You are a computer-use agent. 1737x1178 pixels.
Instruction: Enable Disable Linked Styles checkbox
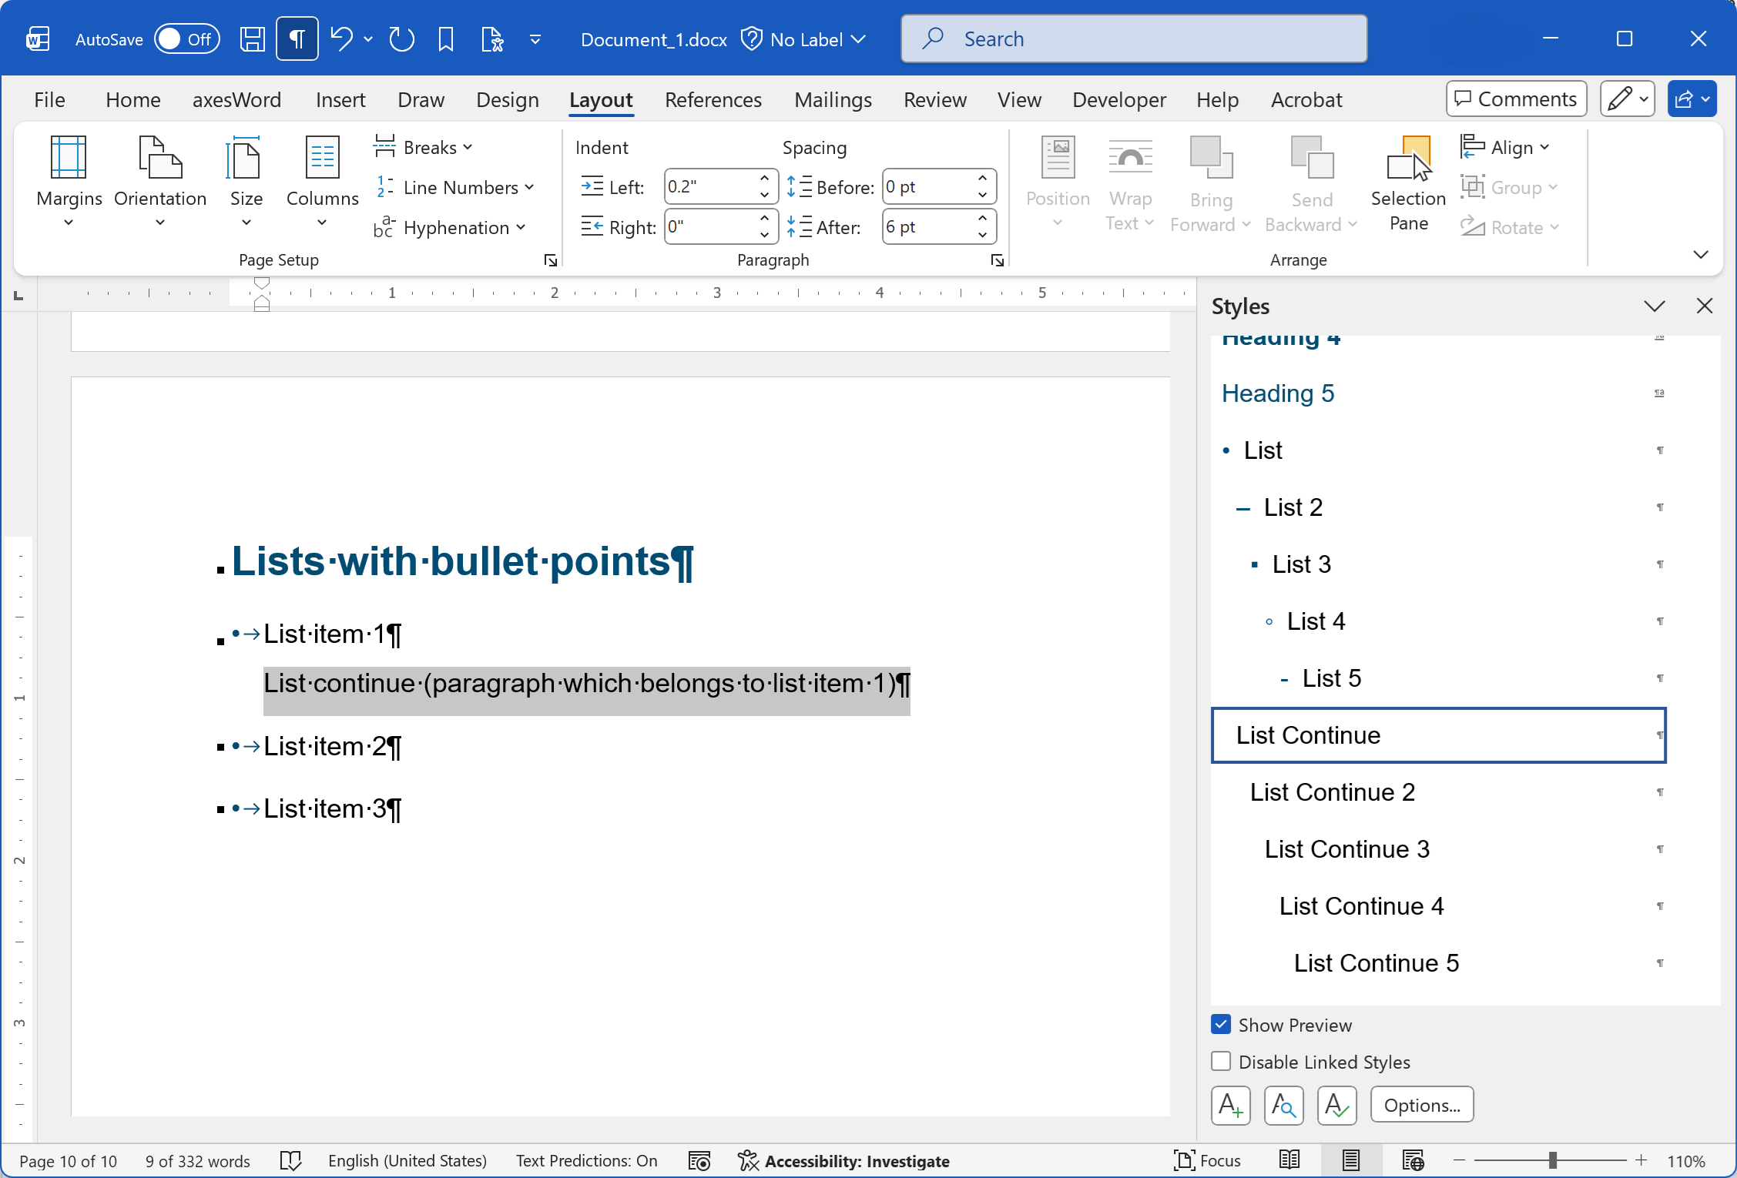[x=1221, y=1062]
